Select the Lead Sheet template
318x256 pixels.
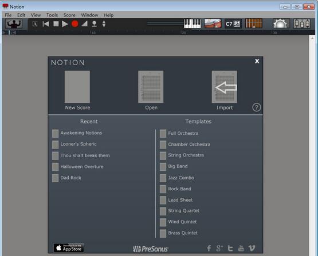(x=176, y=200)
